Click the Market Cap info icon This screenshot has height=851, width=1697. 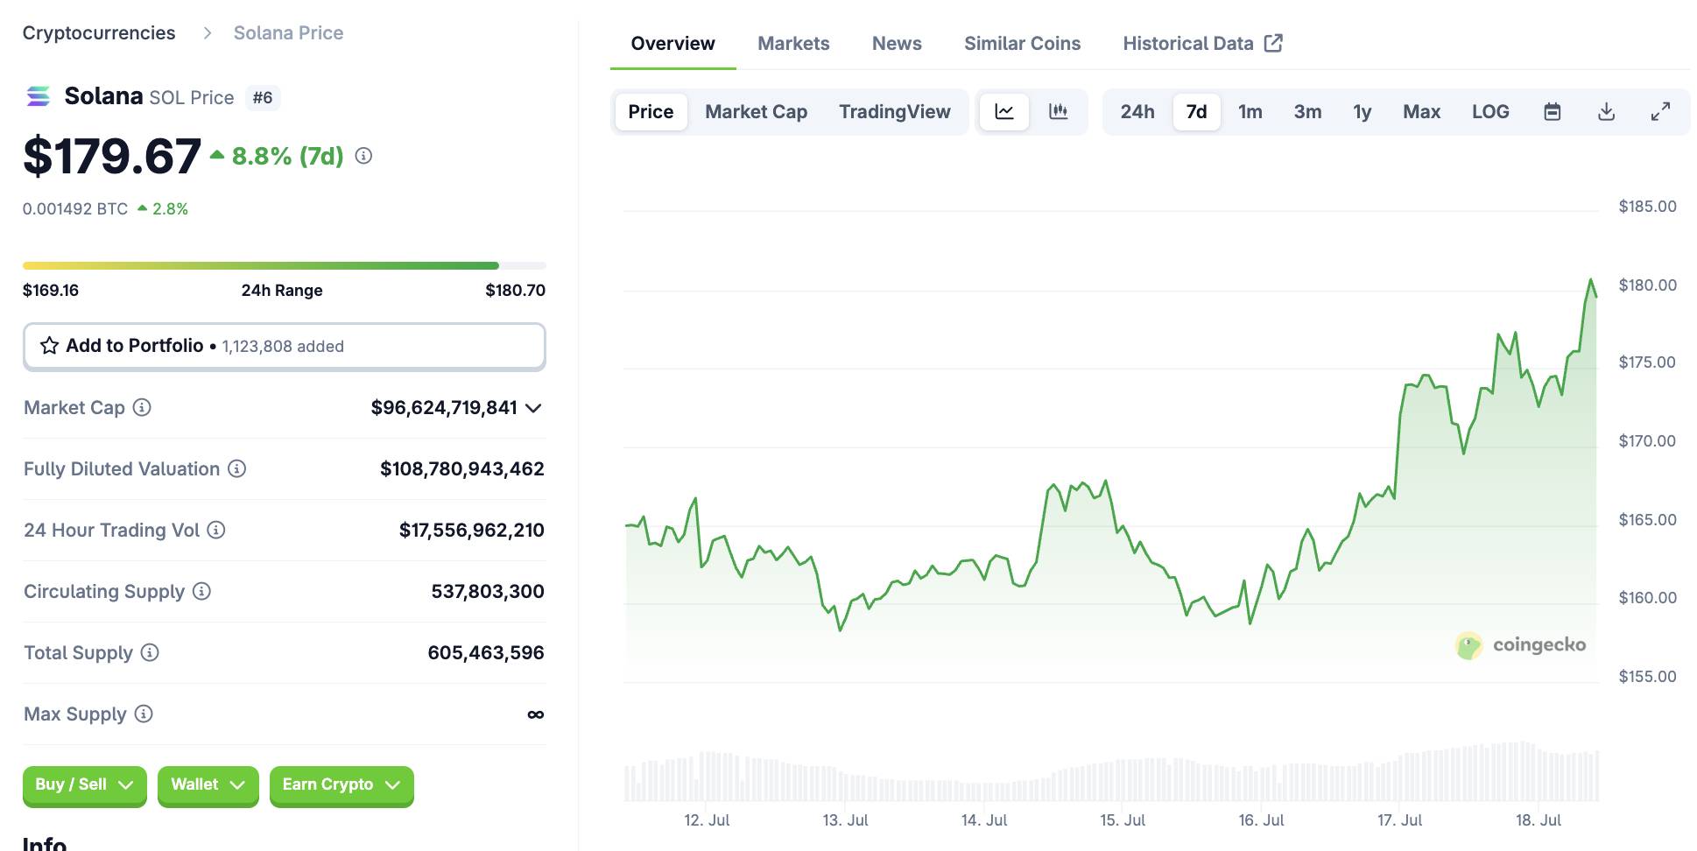(142, 407)
